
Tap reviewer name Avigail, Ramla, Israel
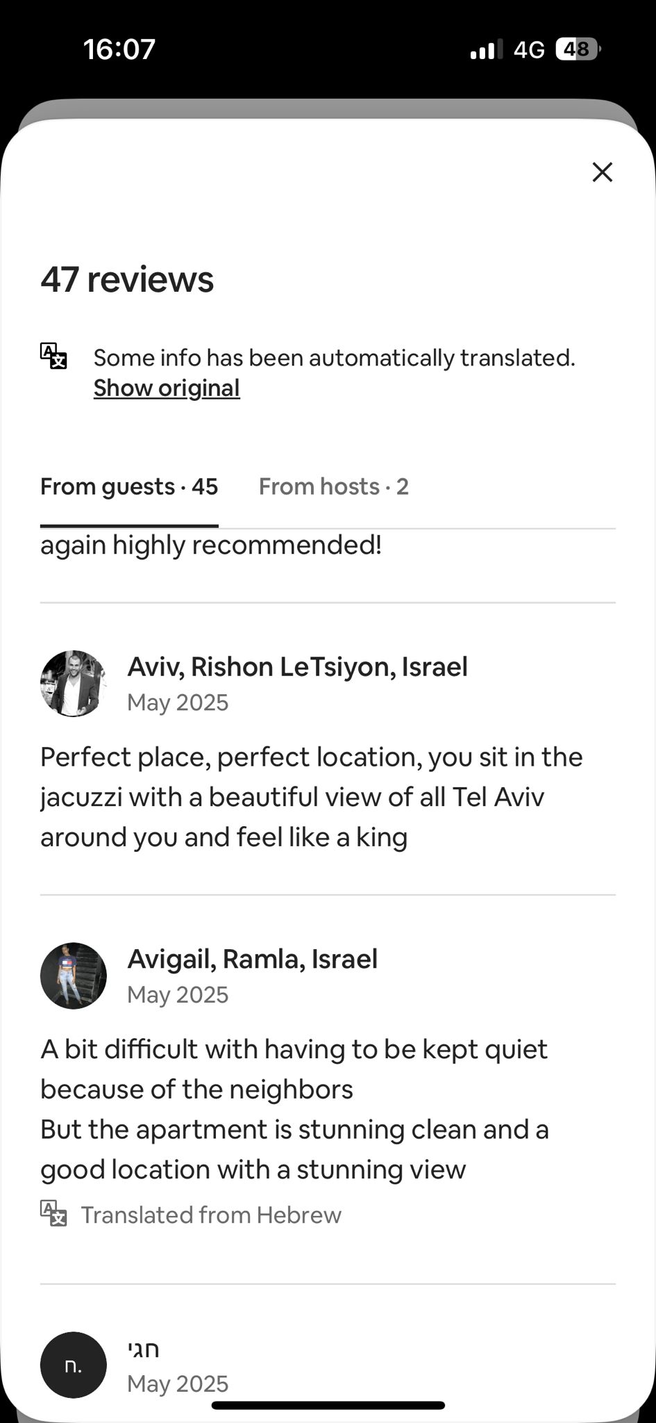coord(253,959)
